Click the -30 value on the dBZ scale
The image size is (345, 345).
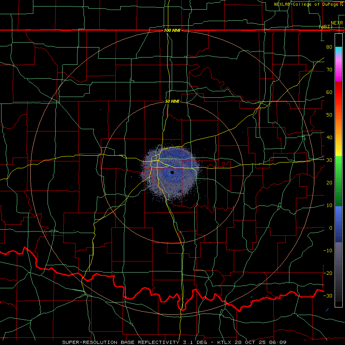(x=328, y=296)
